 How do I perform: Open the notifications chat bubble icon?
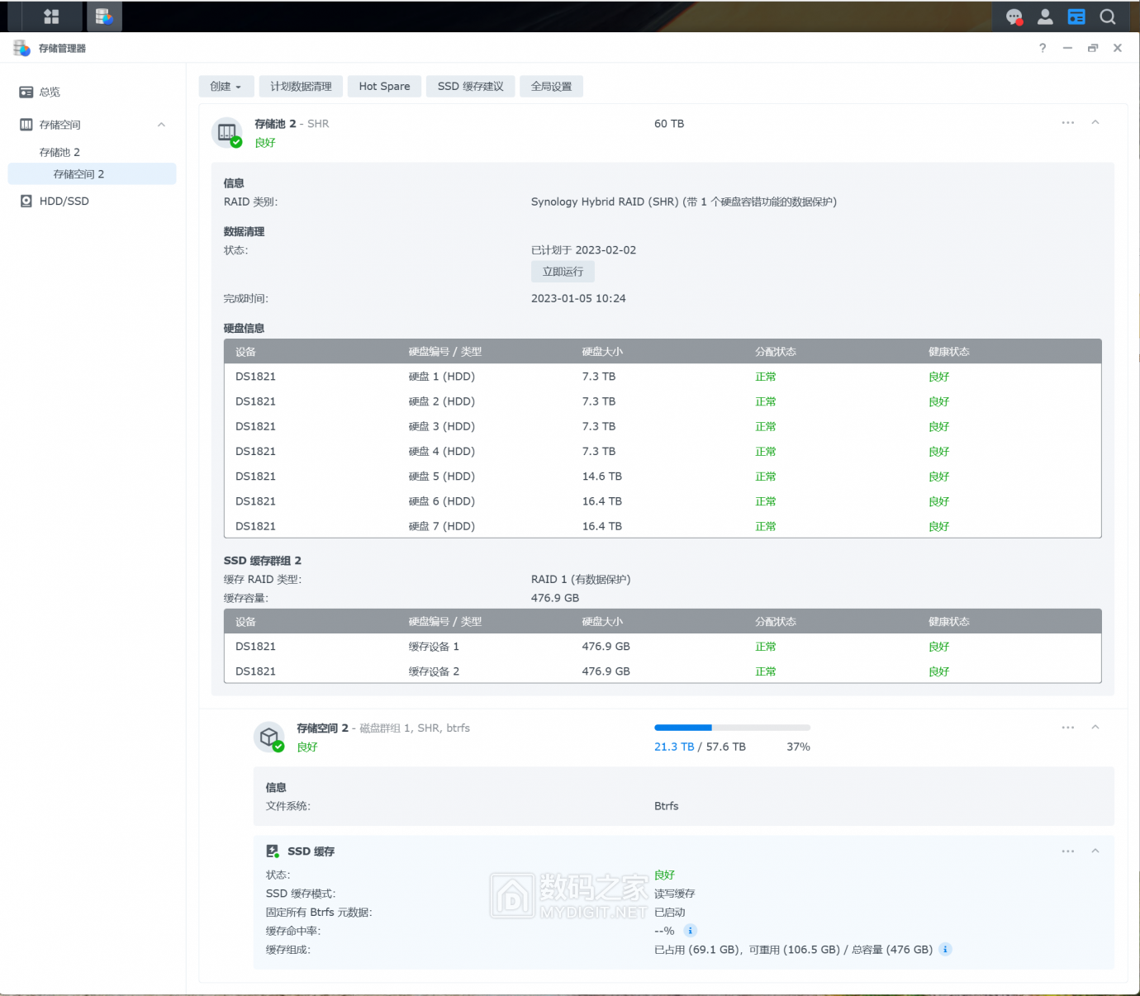coord(1014,17)
